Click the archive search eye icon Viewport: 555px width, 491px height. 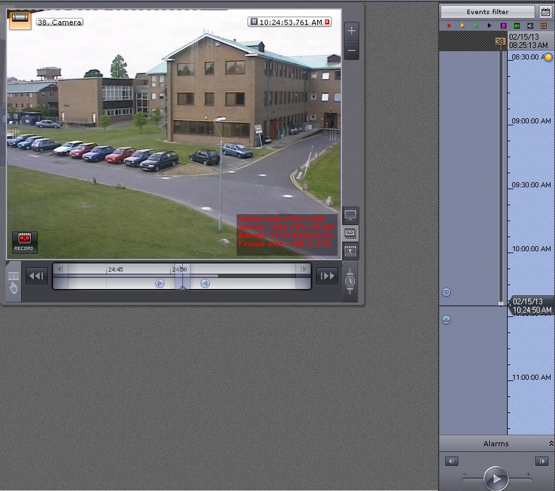(351, 251)
